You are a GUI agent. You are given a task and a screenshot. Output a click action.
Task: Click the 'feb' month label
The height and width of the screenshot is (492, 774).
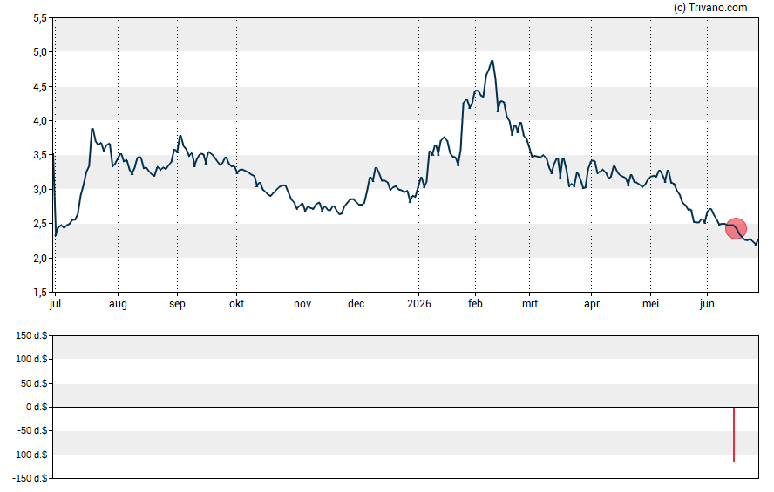[x=475, y=304]
